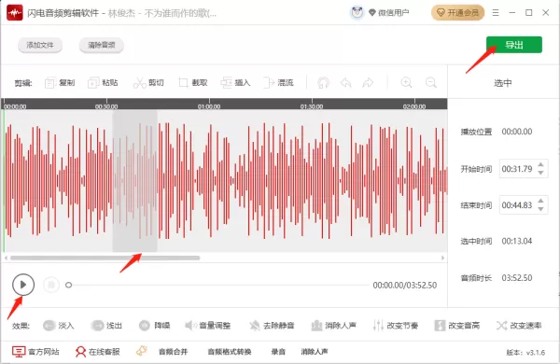Image resolution: width=560 pixels, height=364 pixels.
Task: Click the green Export (导出) button
Action: pyautogui.click(x=514, y=45)
